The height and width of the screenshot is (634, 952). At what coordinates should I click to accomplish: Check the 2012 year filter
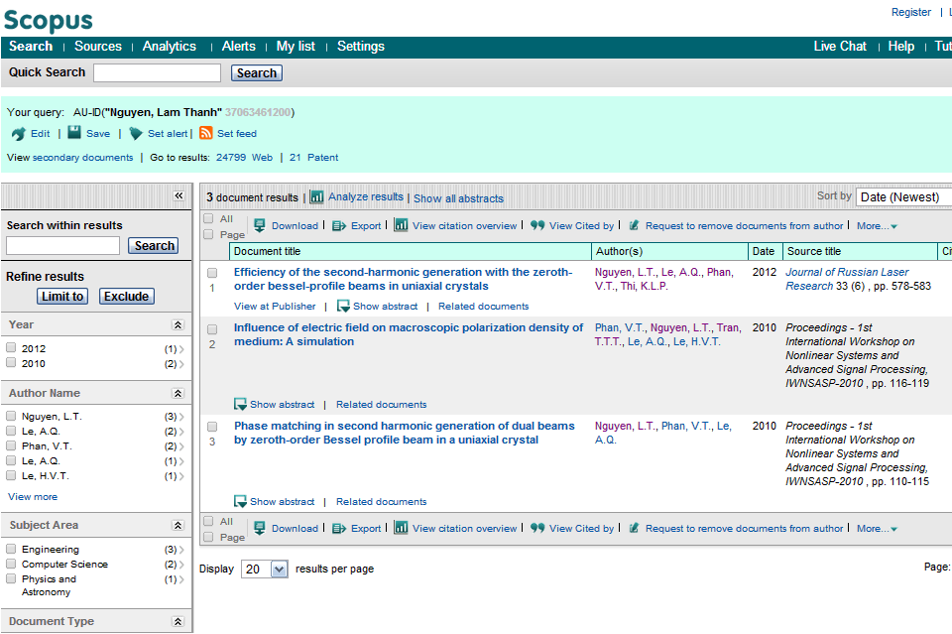coord(11,347)
